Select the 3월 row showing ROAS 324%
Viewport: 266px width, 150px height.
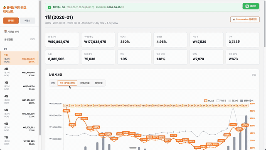point(20,86)
